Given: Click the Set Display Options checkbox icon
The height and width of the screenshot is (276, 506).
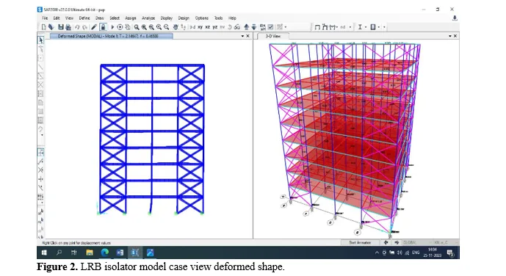Looking at the screenshot, I should coord(270,27).
